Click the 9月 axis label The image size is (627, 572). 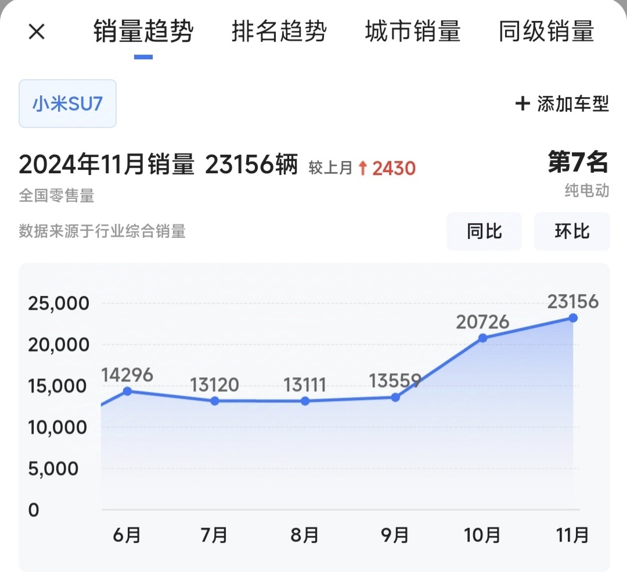(x=395, y=535)
